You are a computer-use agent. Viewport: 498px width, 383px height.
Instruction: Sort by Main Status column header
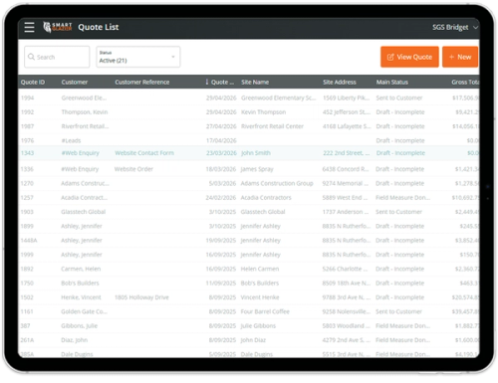391,83
